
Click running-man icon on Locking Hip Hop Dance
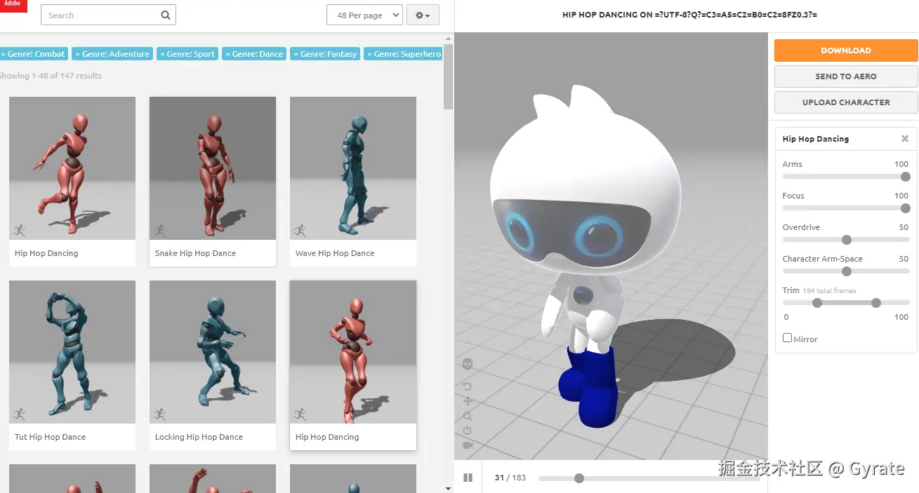pyautogui.click(x=159, y=414)
